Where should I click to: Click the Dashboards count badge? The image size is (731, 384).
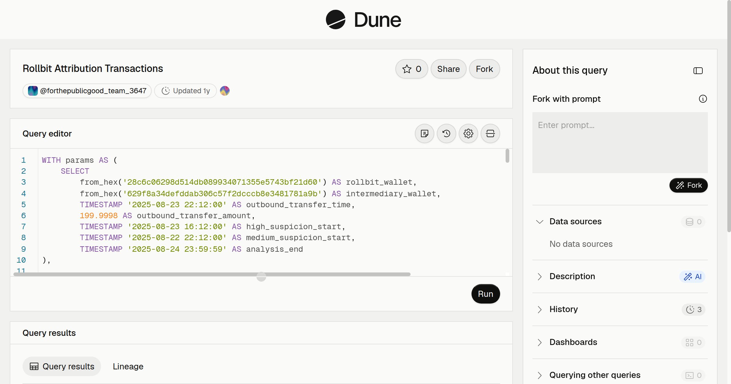(693, 343)
